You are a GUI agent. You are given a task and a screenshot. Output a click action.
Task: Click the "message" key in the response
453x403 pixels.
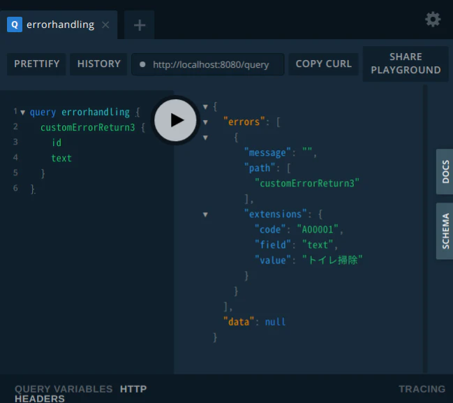tap(267, 152)
